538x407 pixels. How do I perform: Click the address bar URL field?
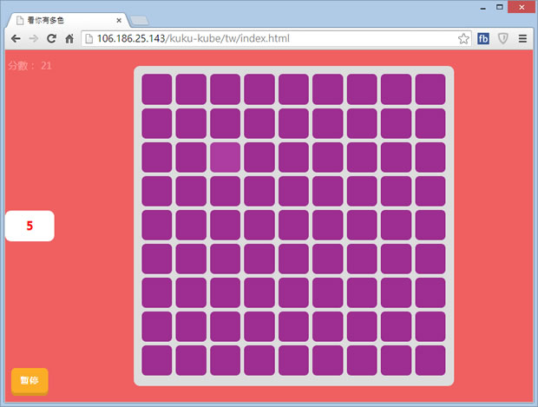260,39
